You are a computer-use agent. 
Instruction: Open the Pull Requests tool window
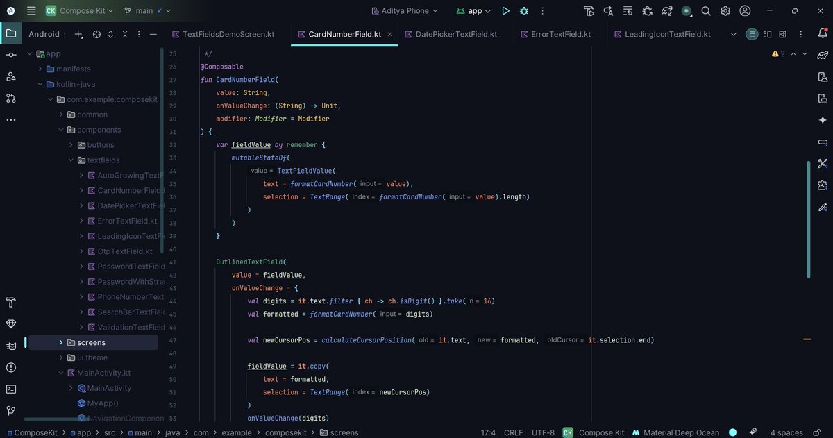coord(11,98)
